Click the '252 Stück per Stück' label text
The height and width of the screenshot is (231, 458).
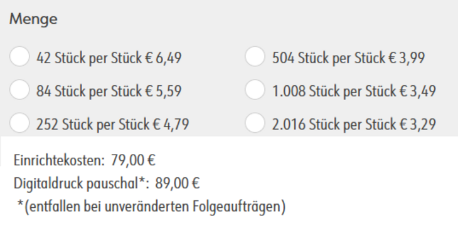pyautogui.click(x=93, y=125)
